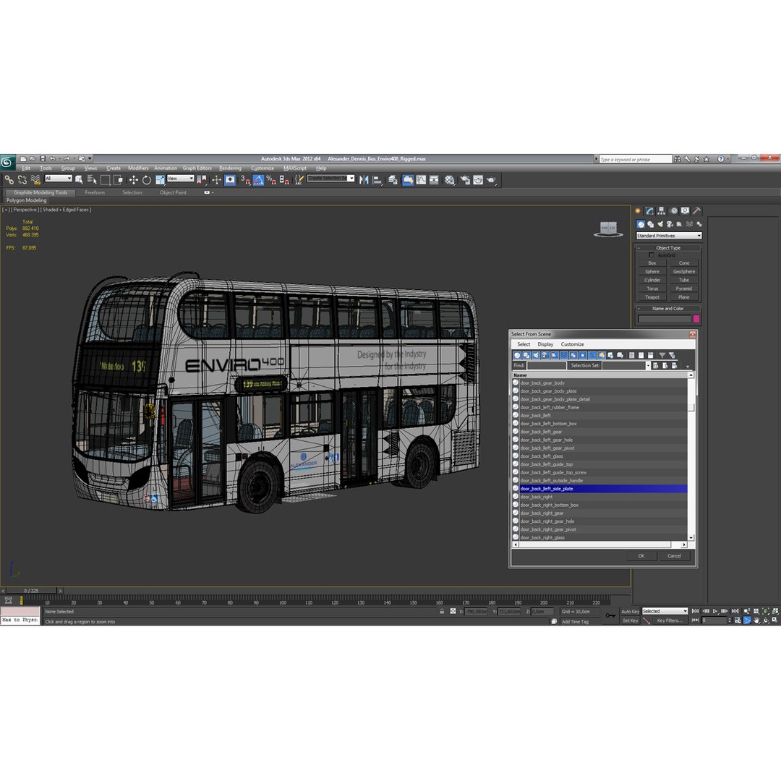Toggle Display Shapes filter in Select From Scene
This screenshot has height=781, width=781.
(x=526, y=355)
